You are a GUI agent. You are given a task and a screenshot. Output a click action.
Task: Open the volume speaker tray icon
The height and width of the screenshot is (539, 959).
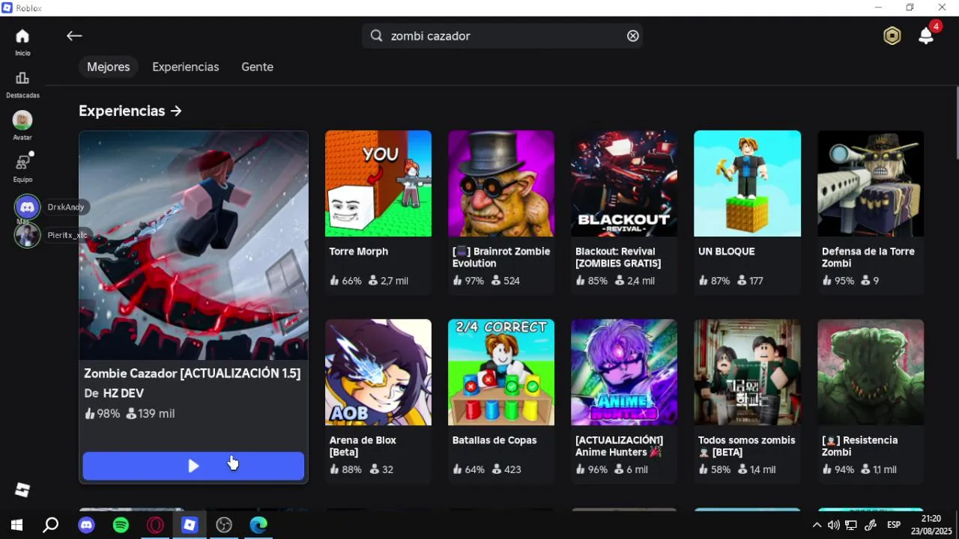(x=834, y=526)
